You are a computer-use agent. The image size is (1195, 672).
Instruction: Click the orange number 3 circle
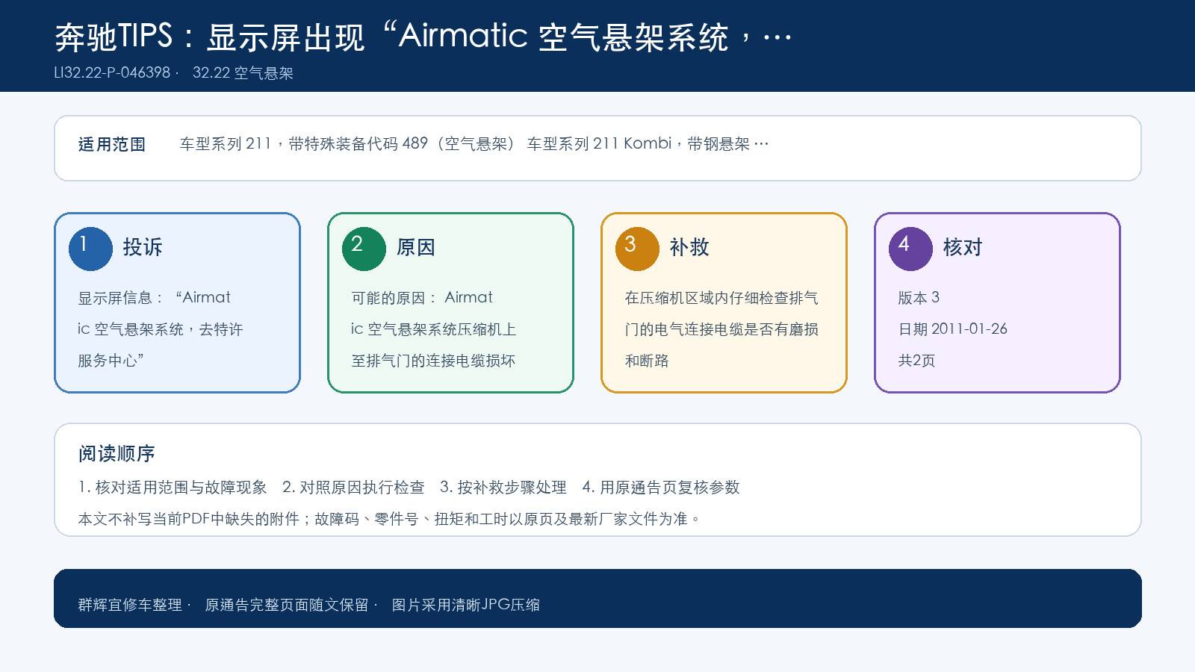pos(637,249)
